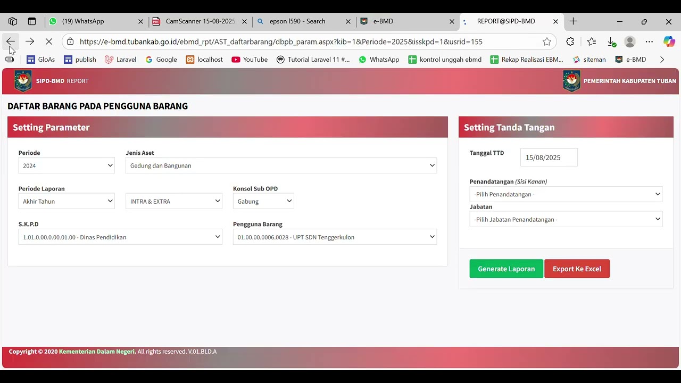Click the SIPD-BMD REPORT header title
The width and height of the screenshot is (681, 383).
(62, 81)
